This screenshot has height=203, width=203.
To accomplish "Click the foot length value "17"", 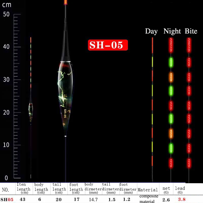I will tap(76, 199).
